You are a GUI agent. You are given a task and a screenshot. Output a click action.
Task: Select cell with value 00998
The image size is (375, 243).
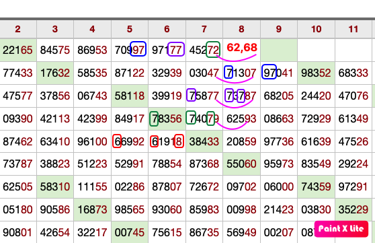241,209
